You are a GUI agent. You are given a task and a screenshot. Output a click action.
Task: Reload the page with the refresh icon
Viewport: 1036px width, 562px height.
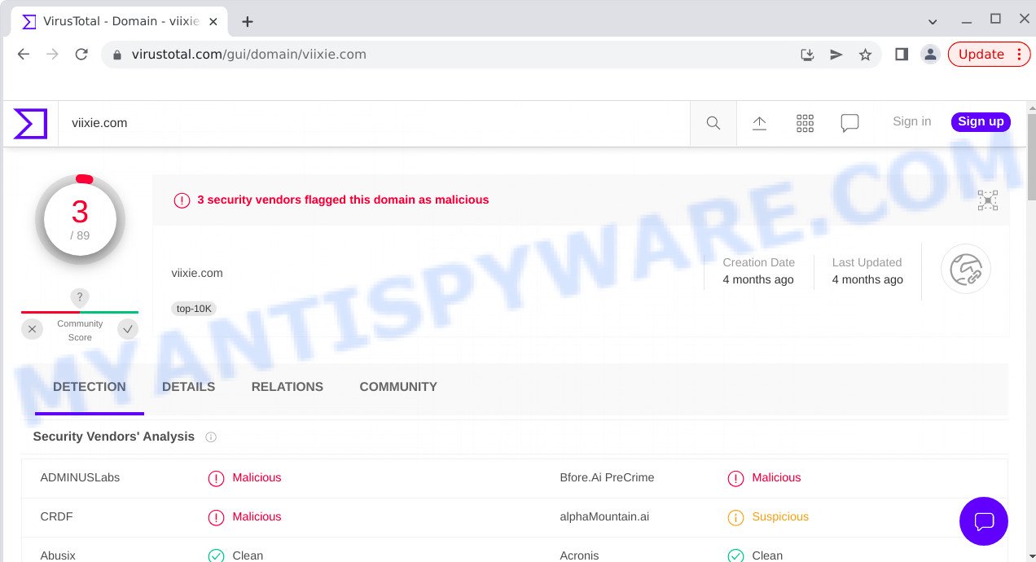[81, 55]
